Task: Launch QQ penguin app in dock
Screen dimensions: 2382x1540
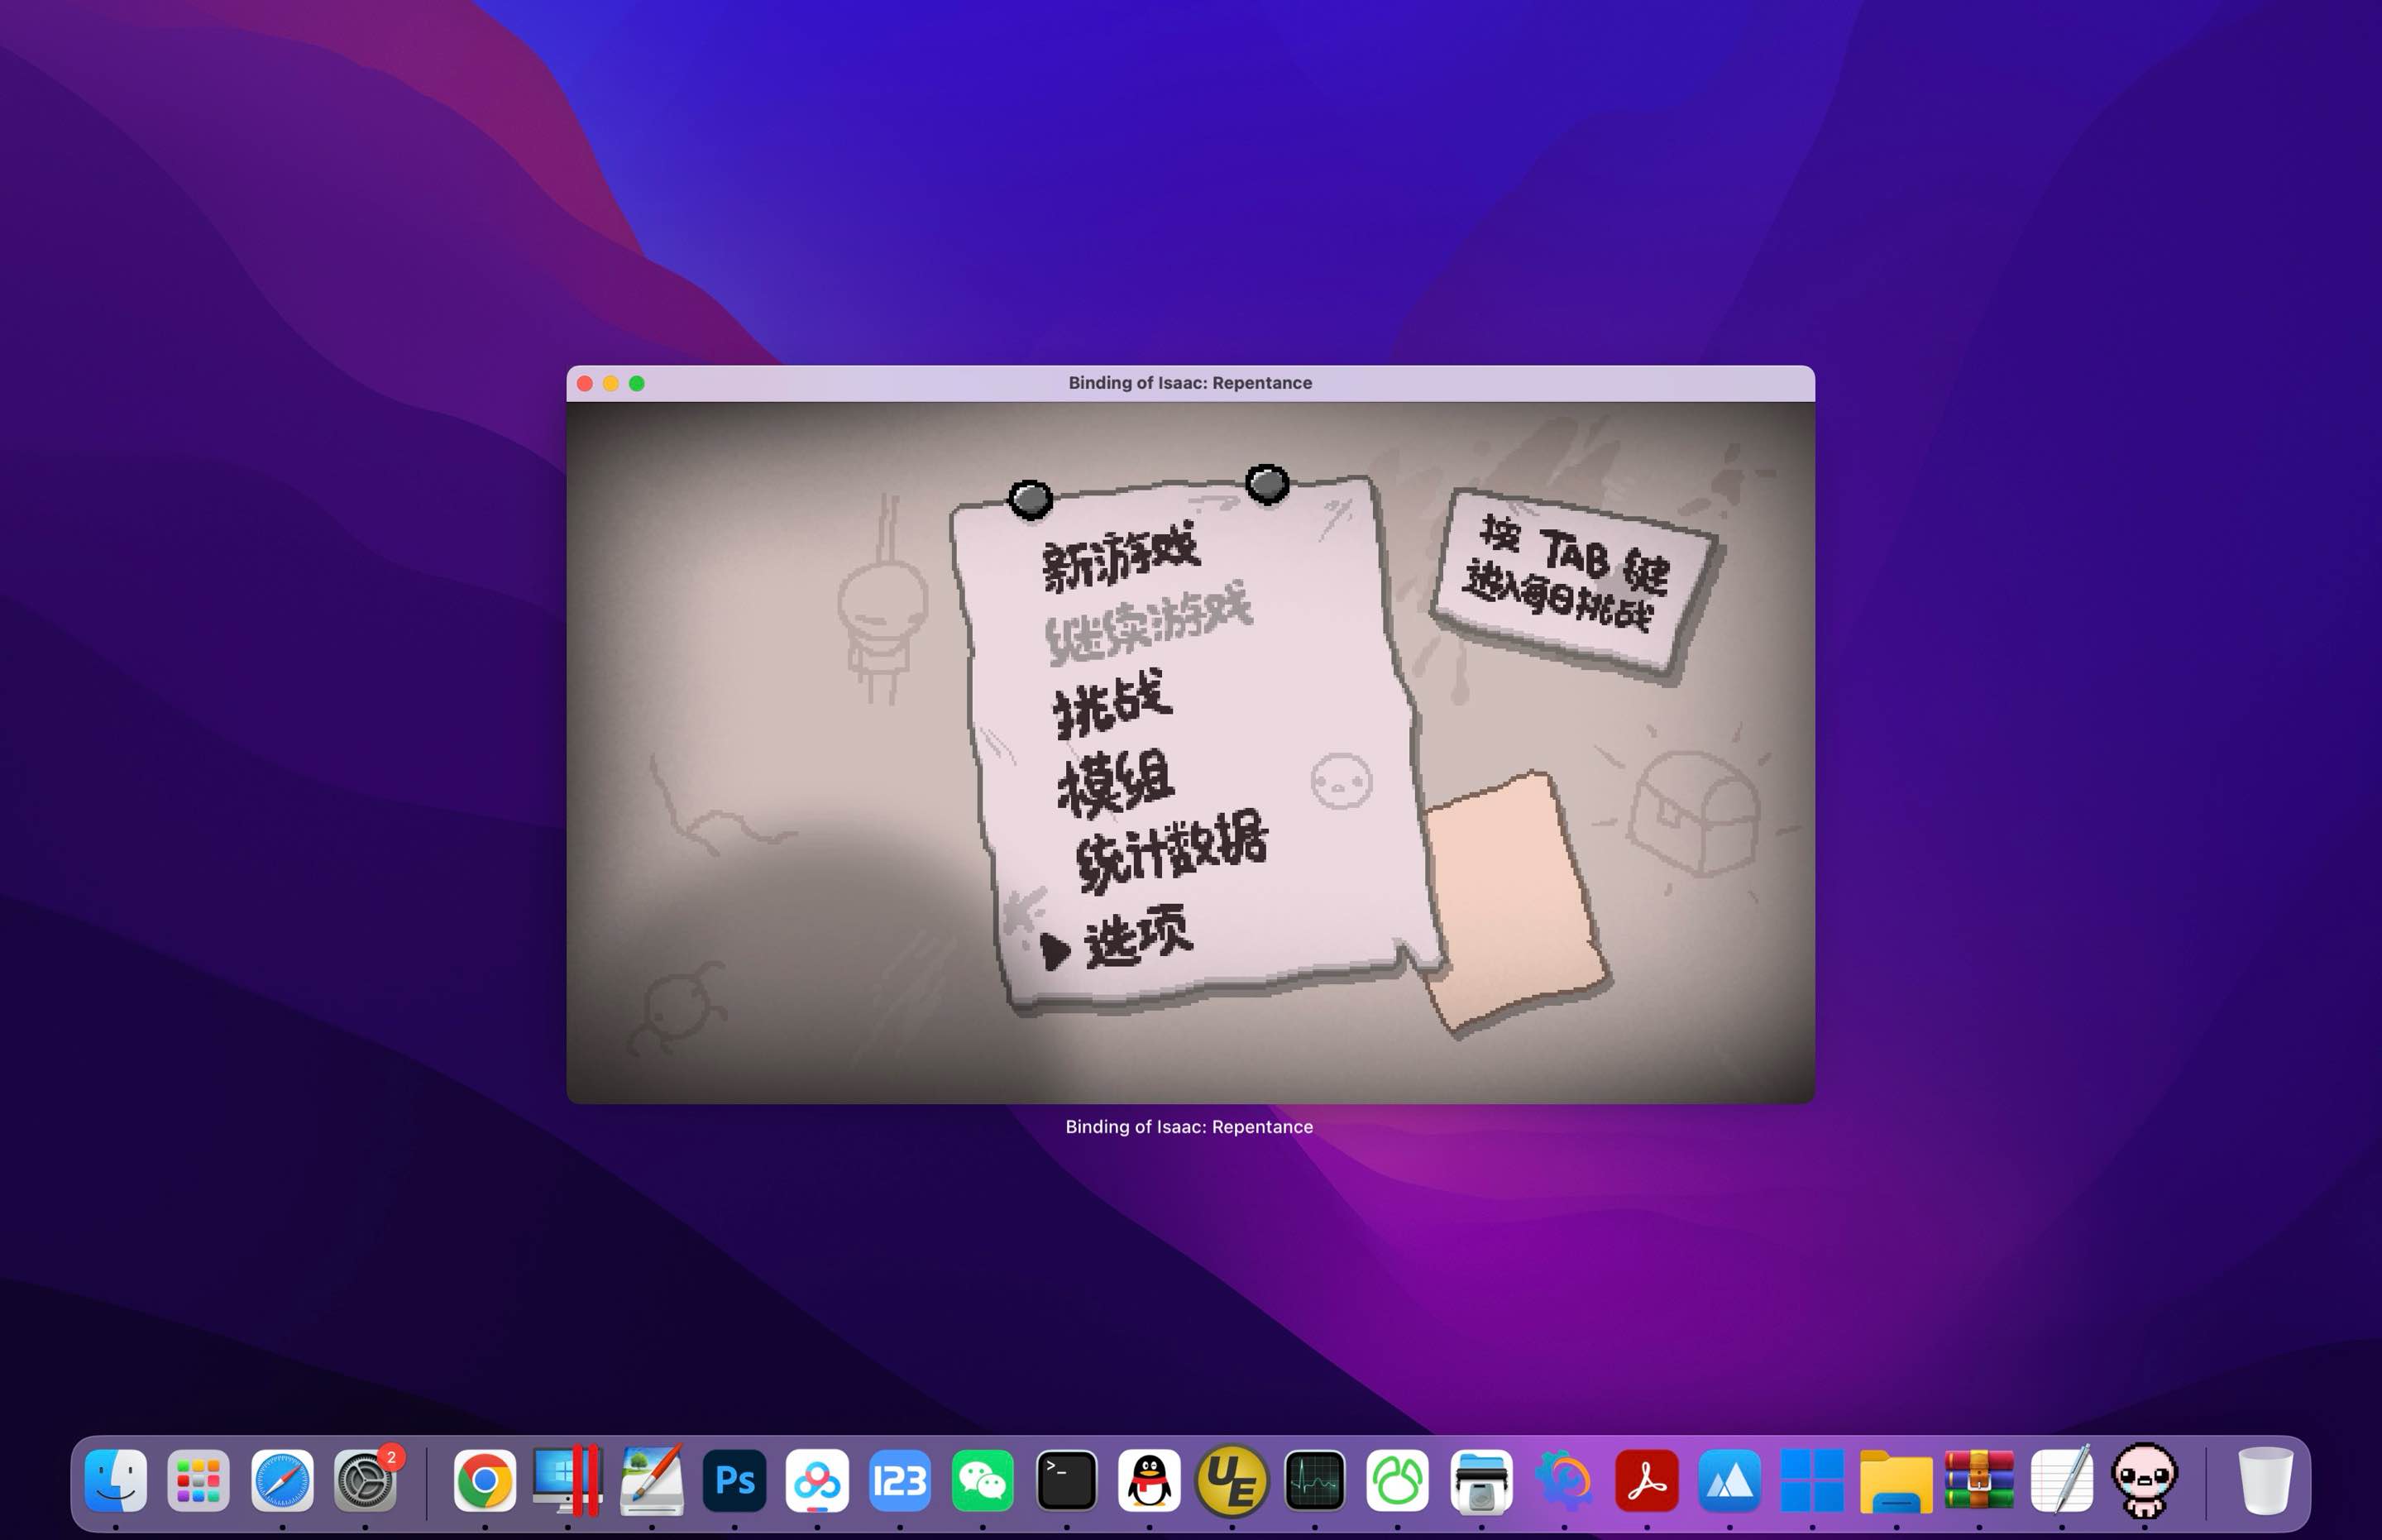Action: [1149, 1480]
